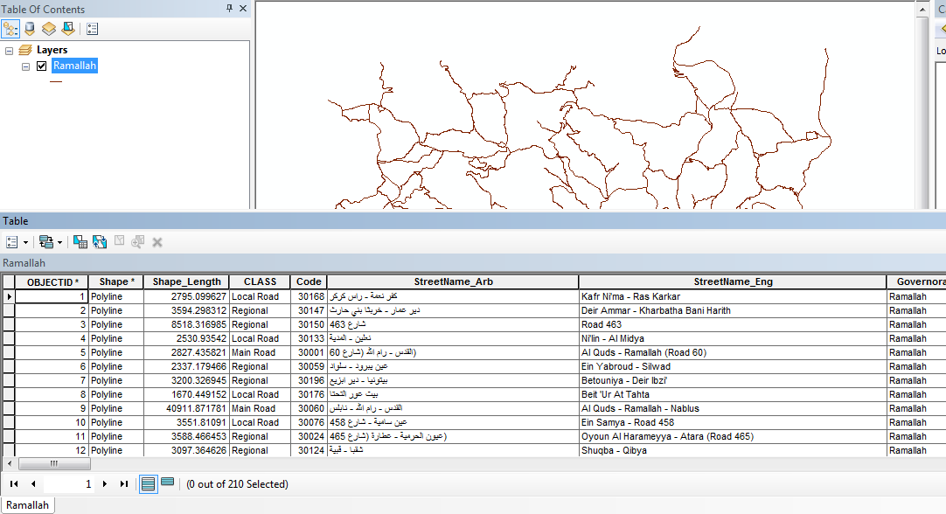Viewport: 946px width, 514px height.
Task: Click List By Drawing Order icon
Action: [10, 29]
